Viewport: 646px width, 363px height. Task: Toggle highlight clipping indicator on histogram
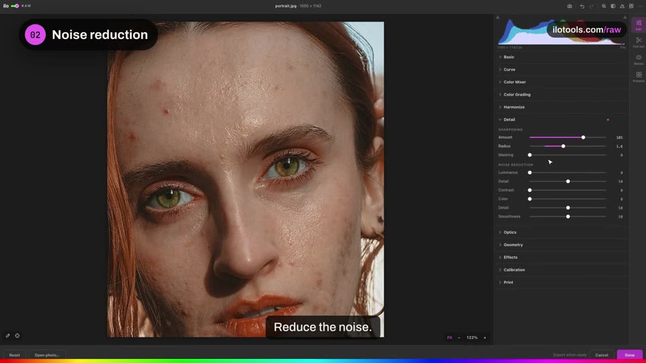pyautogui.click(x=625, y=17)
